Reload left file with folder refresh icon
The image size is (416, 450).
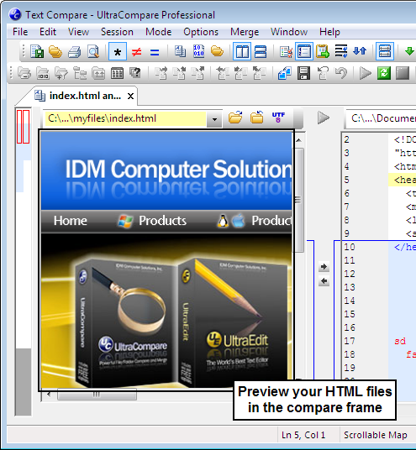coord(256,118)
